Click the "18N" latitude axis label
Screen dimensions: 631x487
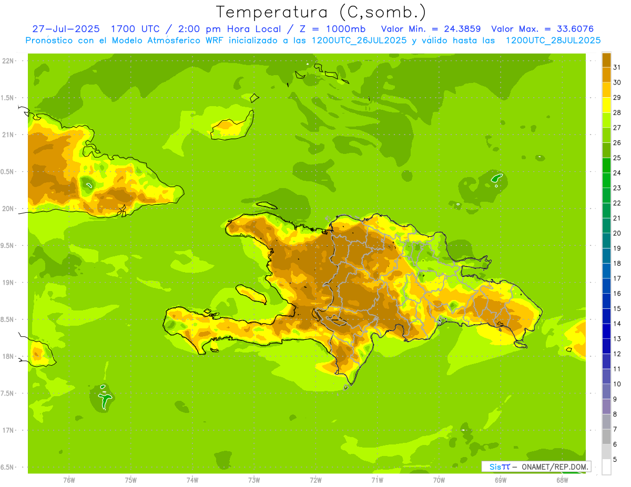coord(8,356)
